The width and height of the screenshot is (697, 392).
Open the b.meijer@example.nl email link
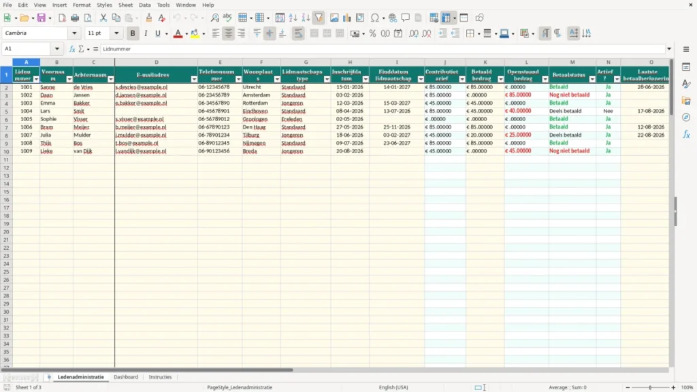140,127
